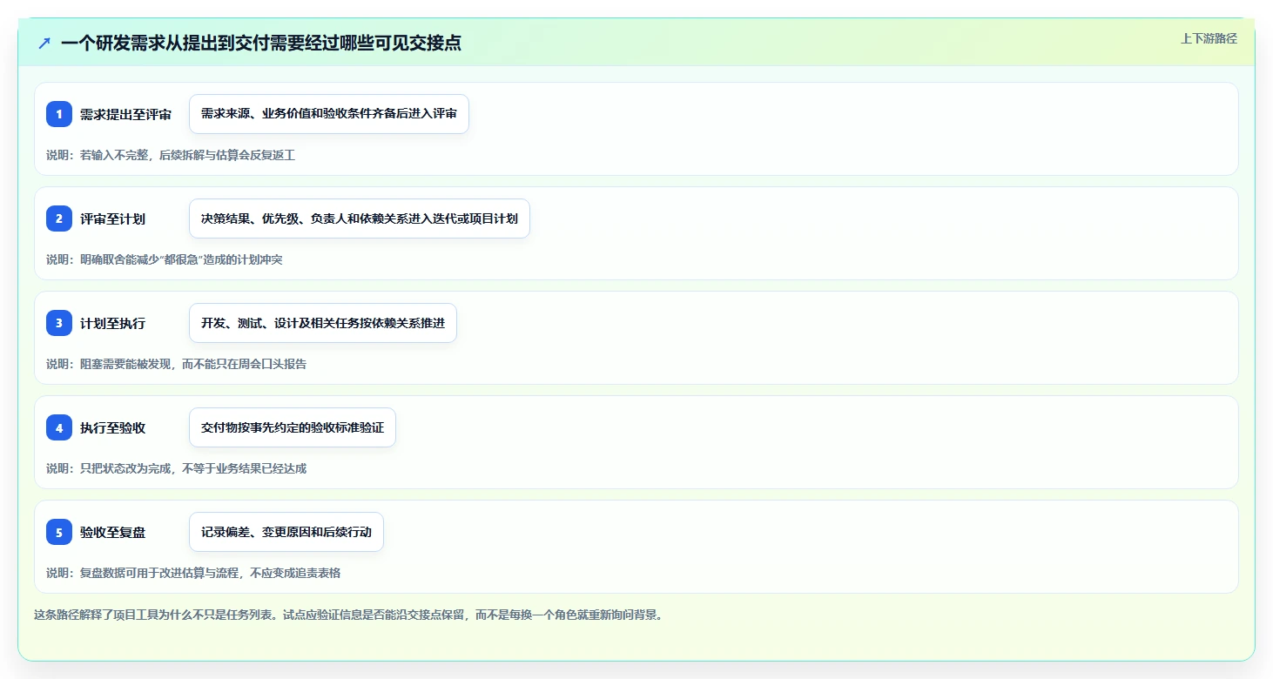Click chip 开发、测试、设计及相关任务按依赖关系推进

pos(323,323)
